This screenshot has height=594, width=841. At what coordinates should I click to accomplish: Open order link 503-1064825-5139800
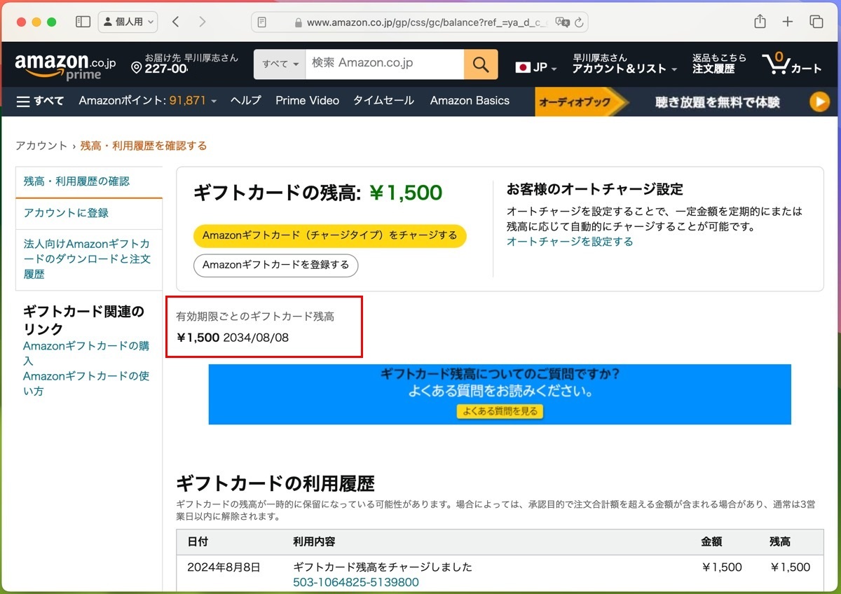click(x=356, y=583)
